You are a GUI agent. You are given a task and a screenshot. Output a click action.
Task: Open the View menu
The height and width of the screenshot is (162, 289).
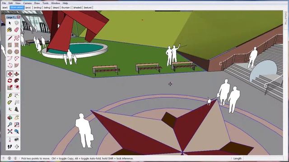18,3
